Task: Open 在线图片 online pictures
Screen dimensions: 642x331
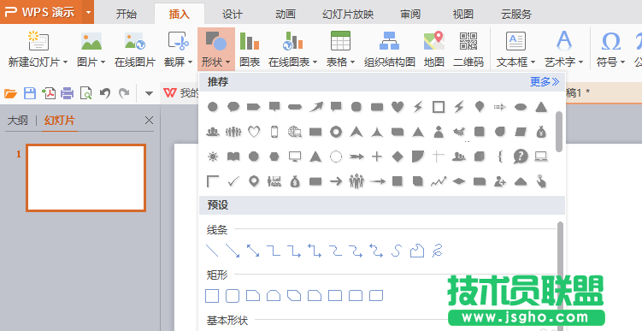Action: coord(135,49)
